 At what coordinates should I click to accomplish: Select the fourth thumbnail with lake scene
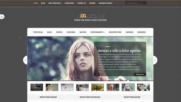coord(82,87)
